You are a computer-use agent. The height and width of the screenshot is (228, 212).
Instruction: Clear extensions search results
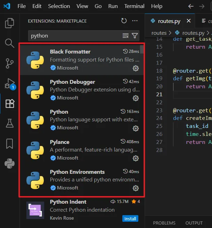(125, 35)
